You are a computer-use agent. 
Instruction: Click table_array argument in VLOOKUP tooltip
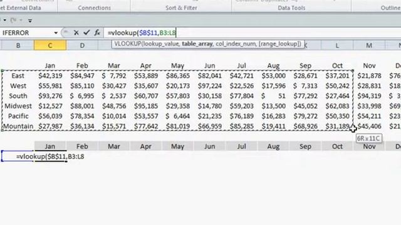(197, 44)
